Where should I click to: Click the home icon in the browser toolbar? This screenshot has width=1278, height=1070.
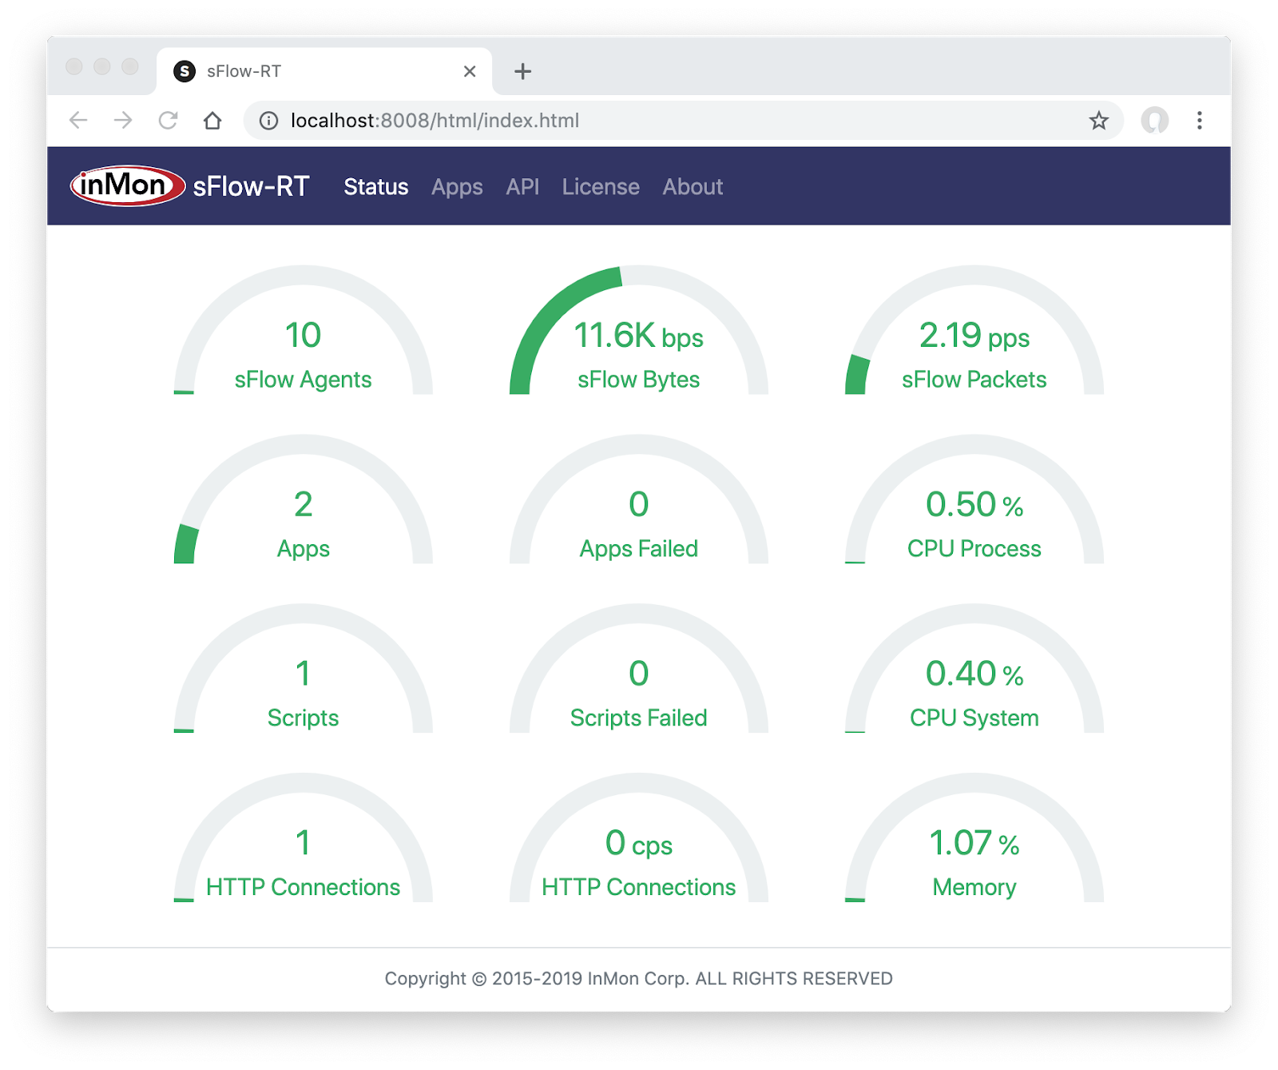211,121
